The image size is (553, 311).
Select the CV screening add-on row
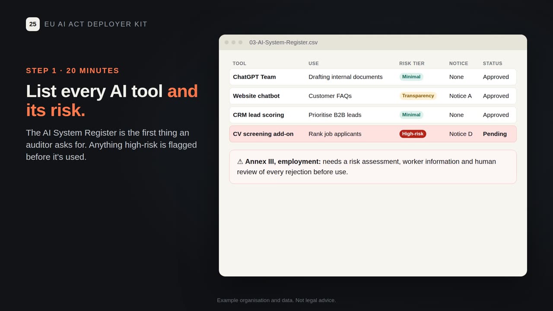373,134
